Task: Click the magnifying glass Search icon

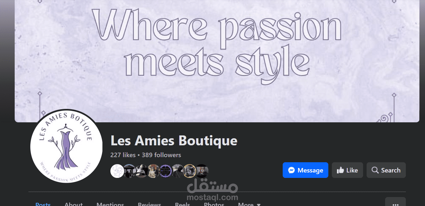Action: tap(375, 170)
